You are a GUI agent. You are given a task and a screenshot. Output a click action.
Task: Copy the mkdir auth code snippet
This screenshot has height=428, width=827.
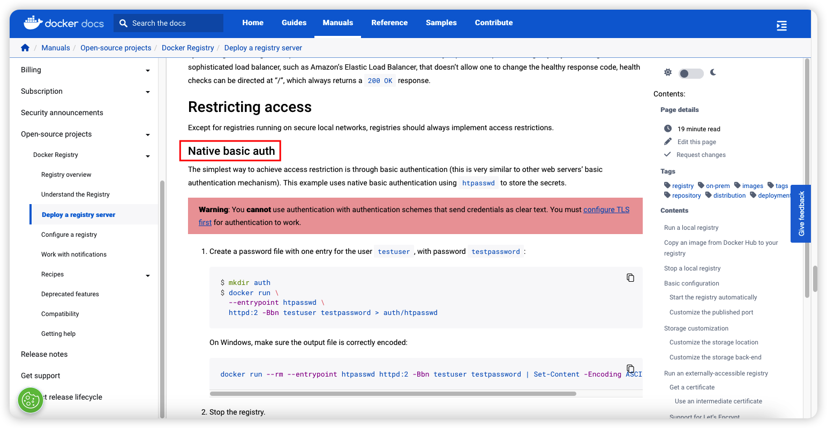630,277
